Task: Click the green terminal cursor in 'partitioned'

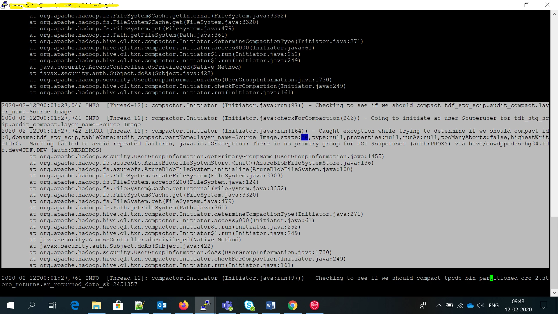Action: pos(491,278)
